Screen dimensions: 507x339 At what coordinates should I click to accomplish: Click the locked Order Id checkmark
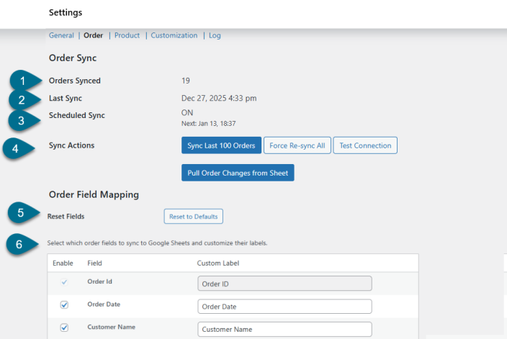point(63,283)
